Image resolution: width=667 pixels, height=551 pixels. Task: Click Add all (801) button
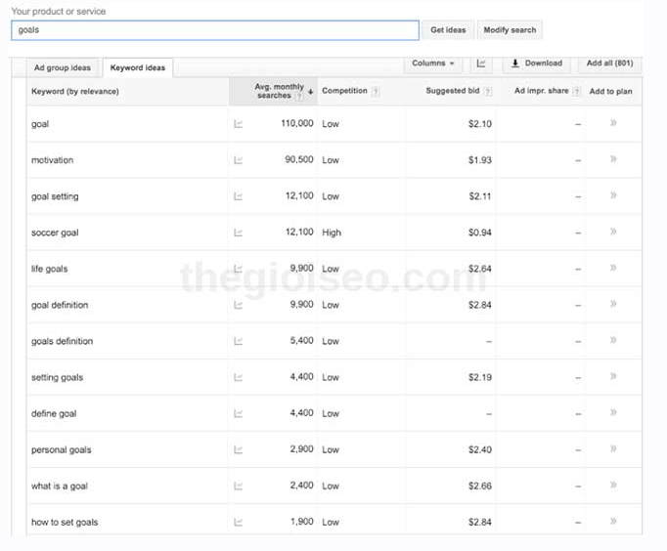point(609,64)
